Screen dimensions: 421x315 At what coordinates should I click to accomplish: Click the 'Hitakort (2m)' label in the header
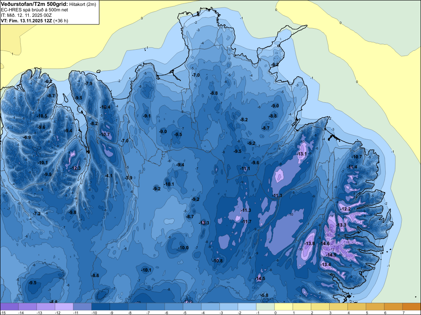point(82,4)
